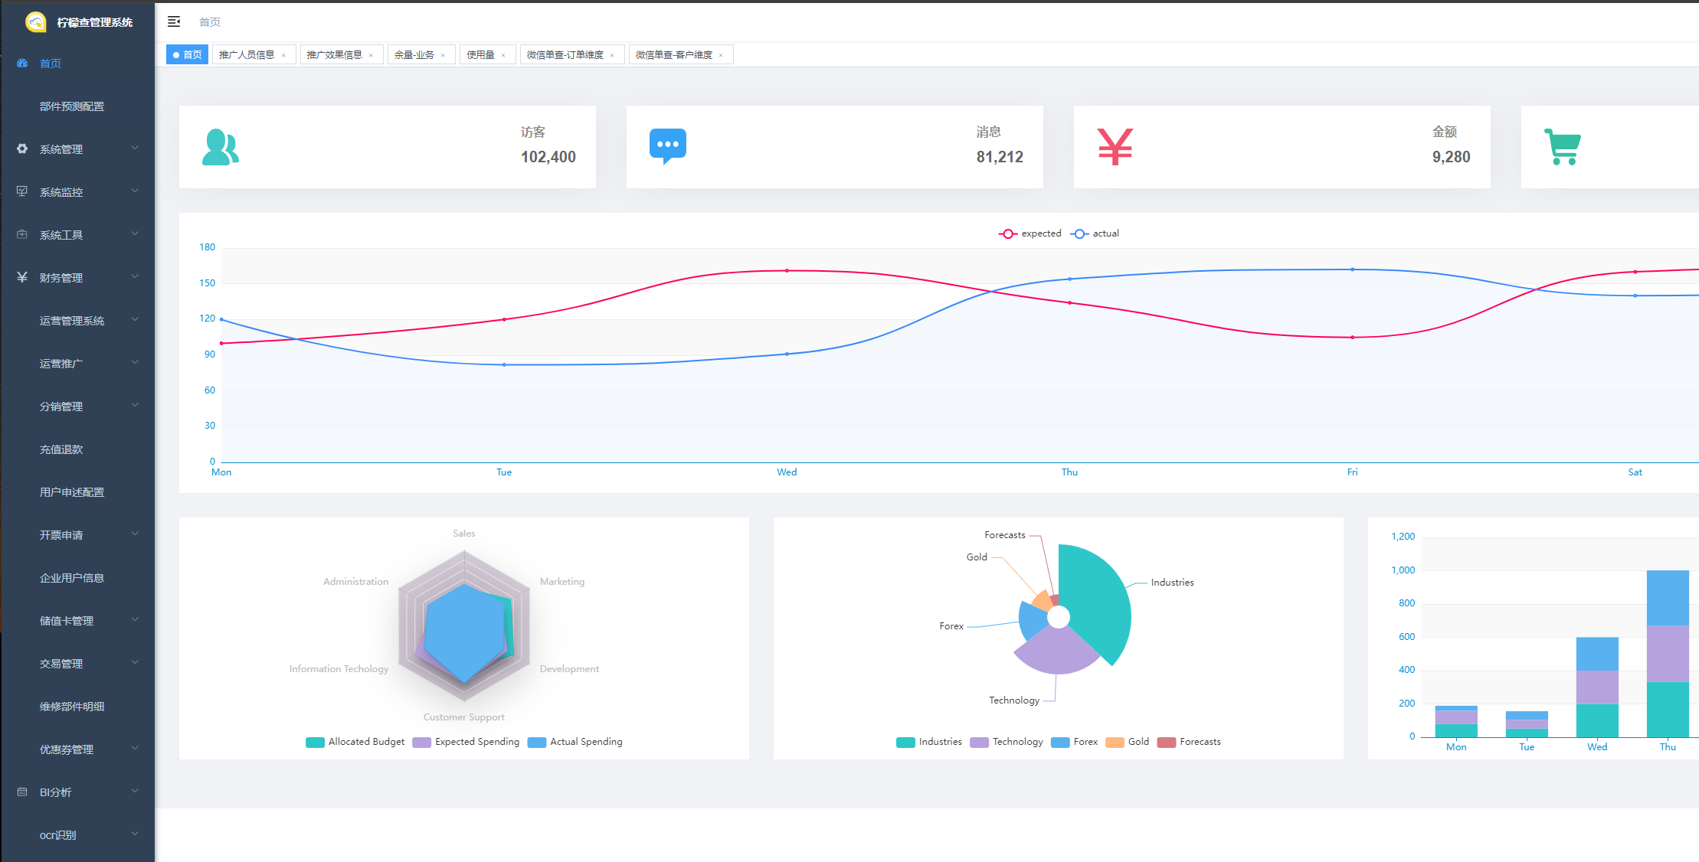Expand the 交易管理 menu chevron
The height and width of the screenshot is (862, 1699).
135,662
